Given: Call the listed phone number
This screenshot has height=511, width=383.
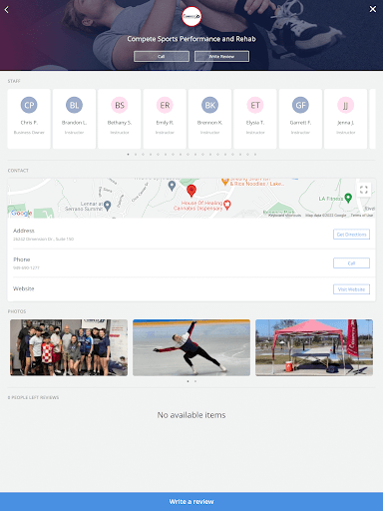Looking at the screenshot, I should click(351, 262).
